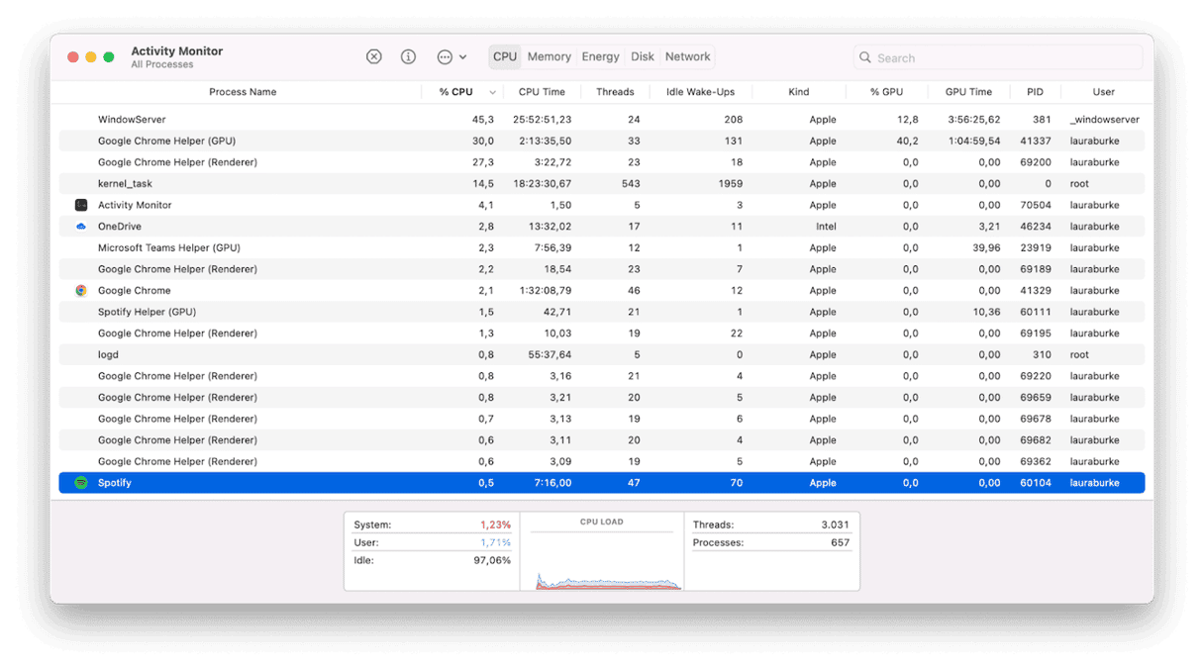Click the Google Chrome icon in the process list
Viewport: 1204px width, 670px height.
pyautogui.click(x=81, y=290)
